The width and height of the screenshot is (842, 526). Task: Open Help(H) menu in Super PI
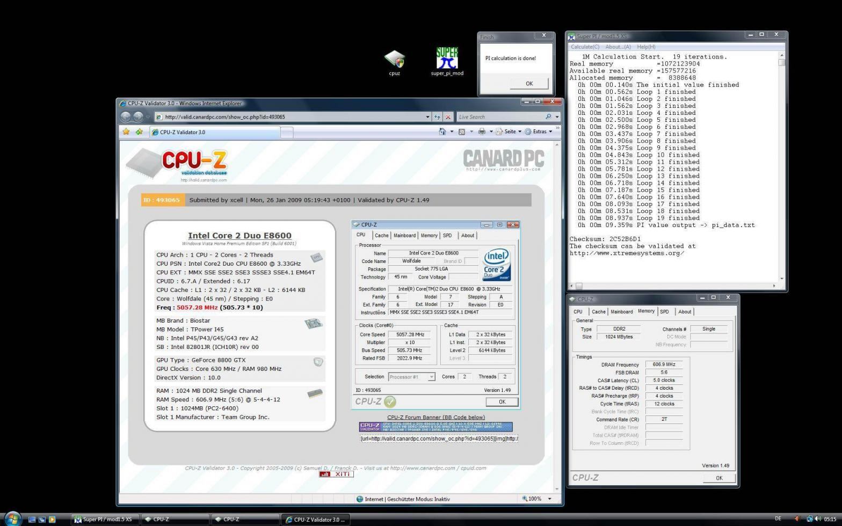645,47
